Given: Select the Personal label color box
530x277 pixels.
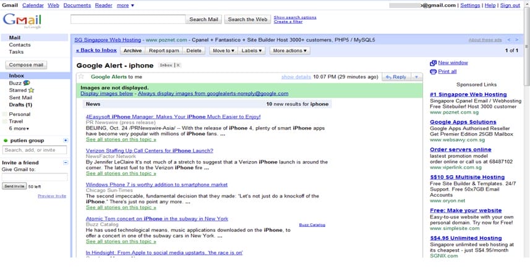Looking at the screenshot, I should pyautogui.click(x=5, y=114).
